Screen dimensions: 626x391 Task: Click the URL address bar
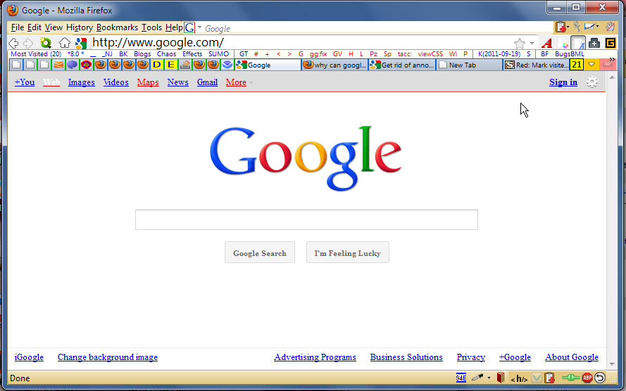tap(301, 43)
